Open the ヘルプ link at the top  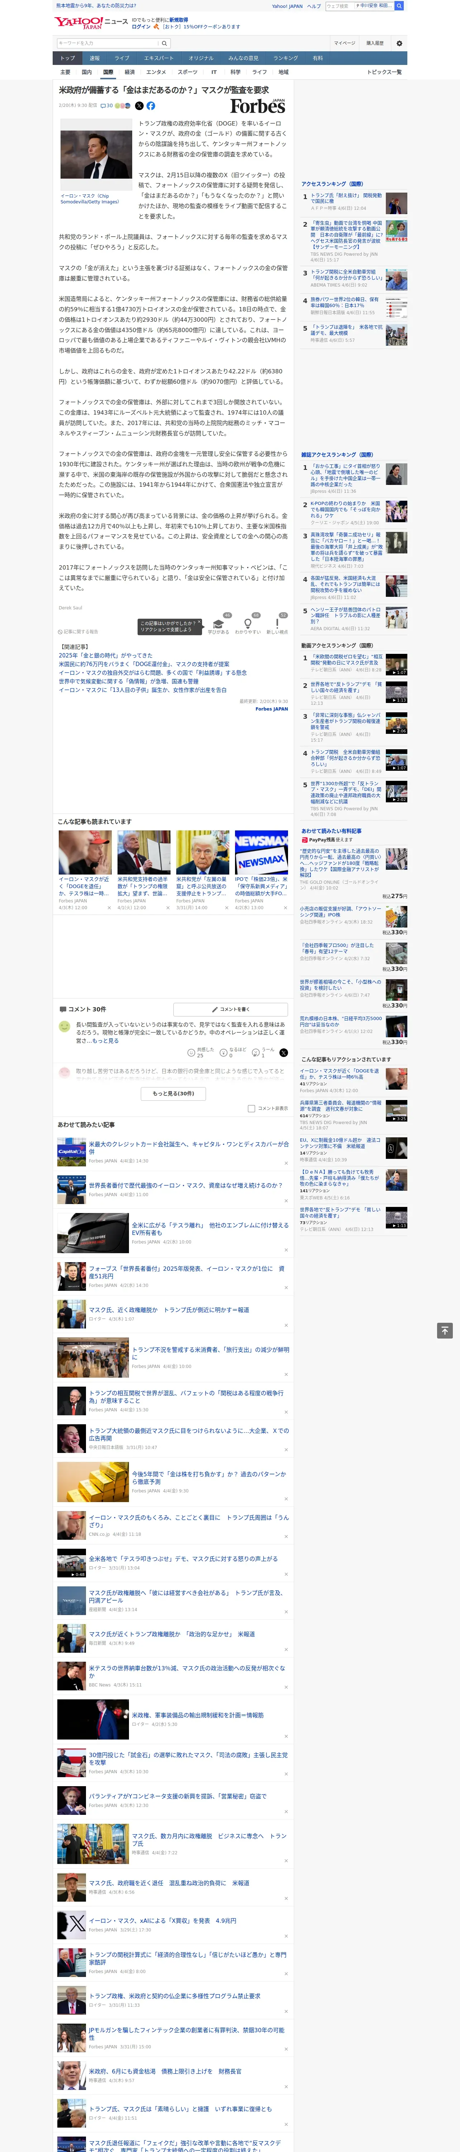click(x=314, y=6)
